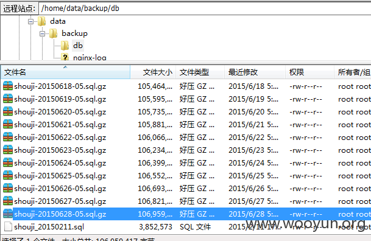The image size is (371, 241).
Task: Select file name shouji-20150621-05.sql.gz
Action: tap(60, 125)
